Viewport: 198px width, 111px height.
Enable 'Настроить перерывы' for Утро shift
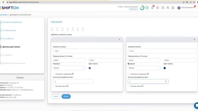click(x=54, y=74)
